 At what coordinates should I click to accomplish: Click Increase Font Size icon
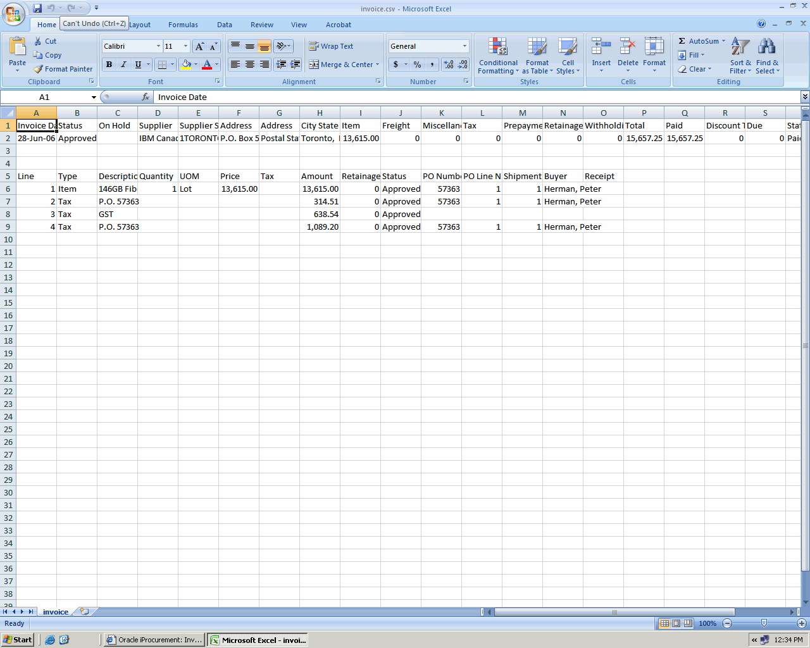[x=199, y=46]
